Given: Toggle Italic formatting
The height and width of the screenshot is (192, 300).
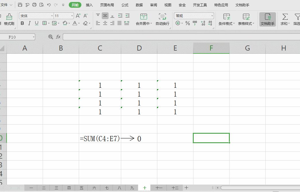Looking at the screenshot, I should [x=29, y=23].
